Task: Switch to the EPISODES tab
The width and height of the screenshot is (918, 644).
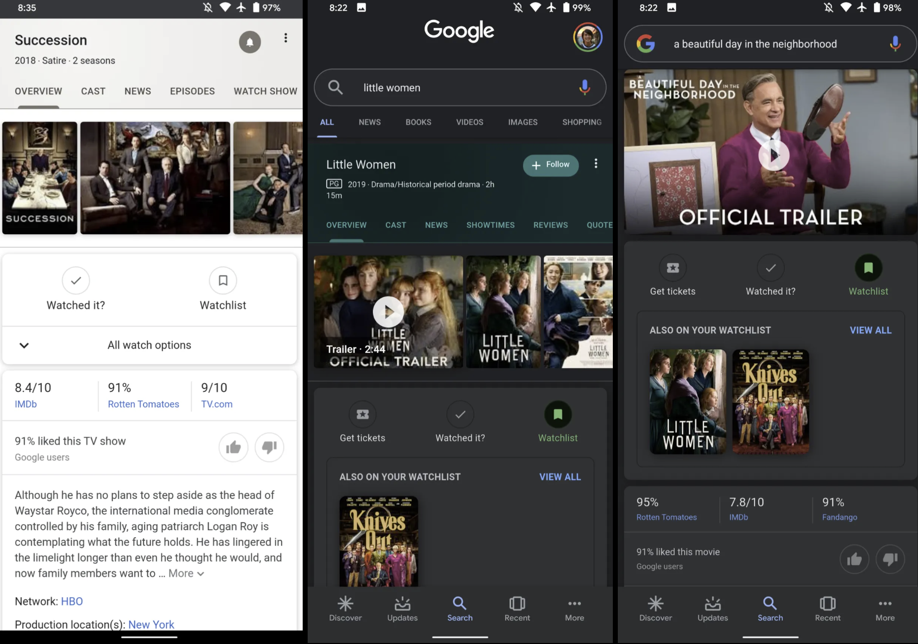Action: click(x=192, y=91)
